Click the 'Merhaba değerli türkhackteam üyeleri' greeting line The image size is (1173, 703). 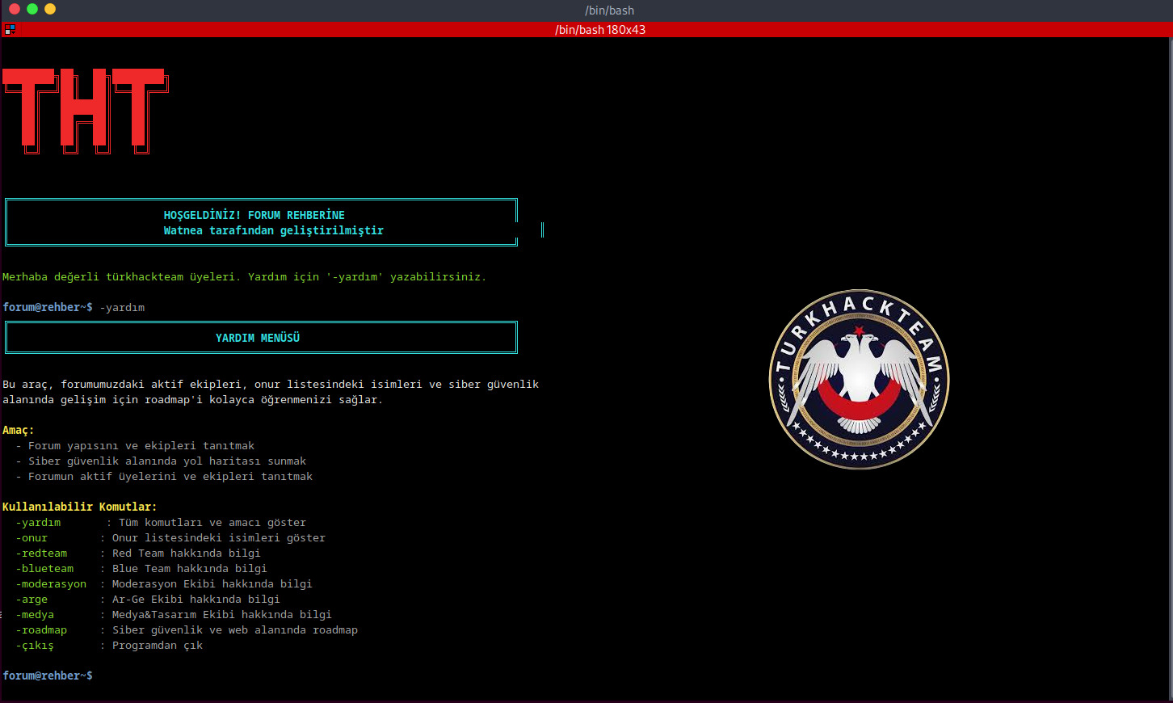(x=244, y=276)
